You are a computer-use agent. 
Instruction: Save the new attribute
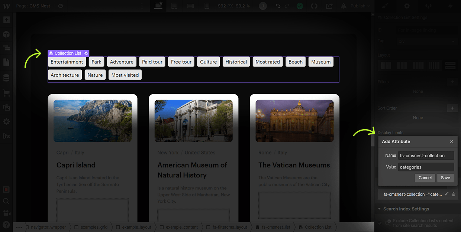[x=445, y=178]
